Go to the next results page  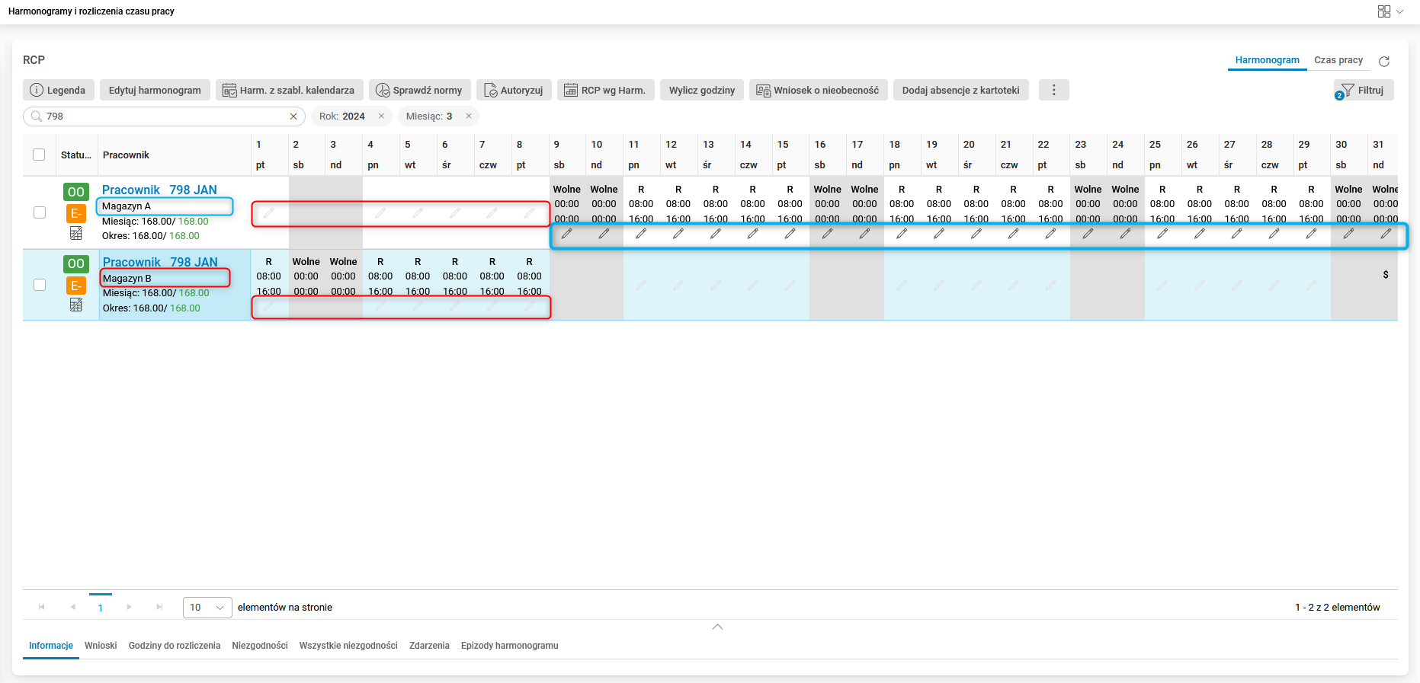tap(129, 607)
